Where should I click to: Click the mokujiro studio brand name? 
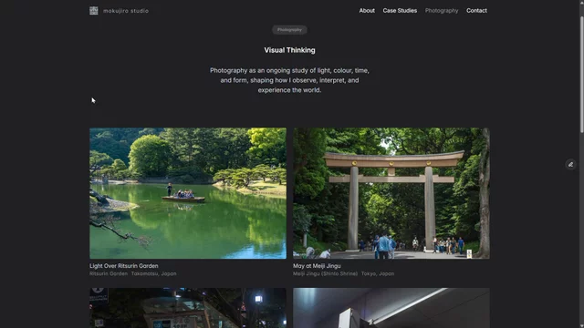click(x=126, y=11)
